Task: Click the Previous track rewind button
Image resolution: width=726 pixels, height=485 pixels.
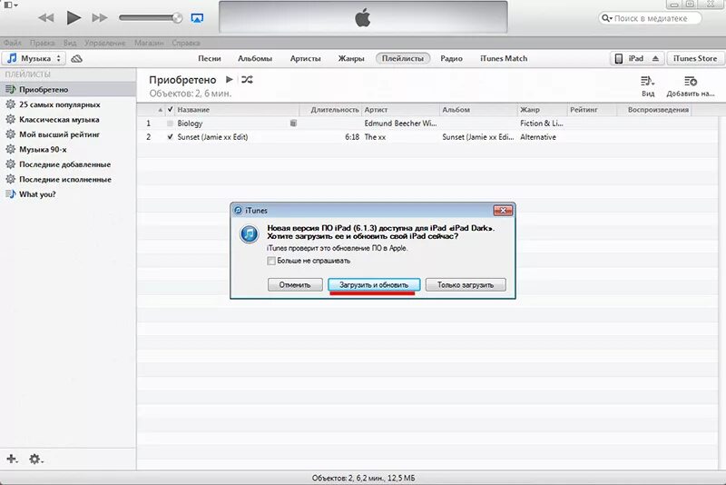Action: click(x=46, y=18)
